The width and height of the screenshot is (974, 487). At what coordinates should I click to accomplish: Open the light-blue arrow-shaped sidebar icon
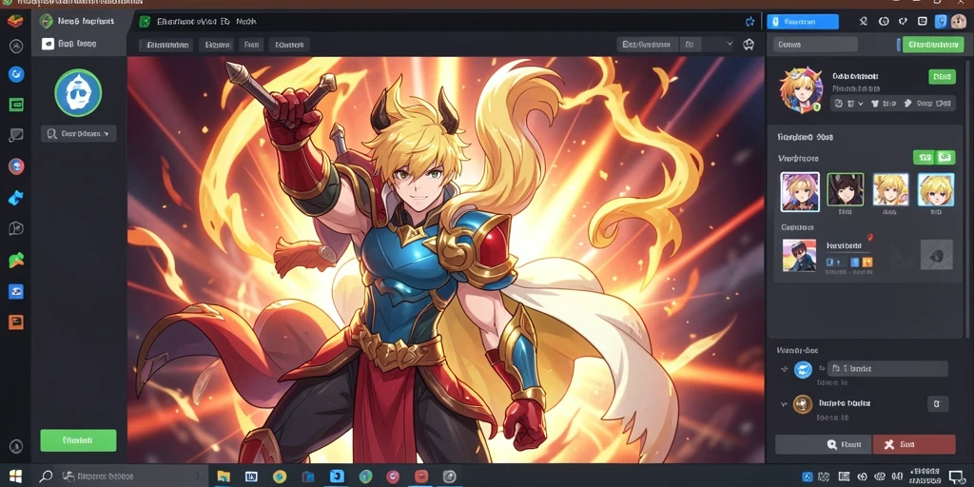pyautogui.click(x=16, y=198)
